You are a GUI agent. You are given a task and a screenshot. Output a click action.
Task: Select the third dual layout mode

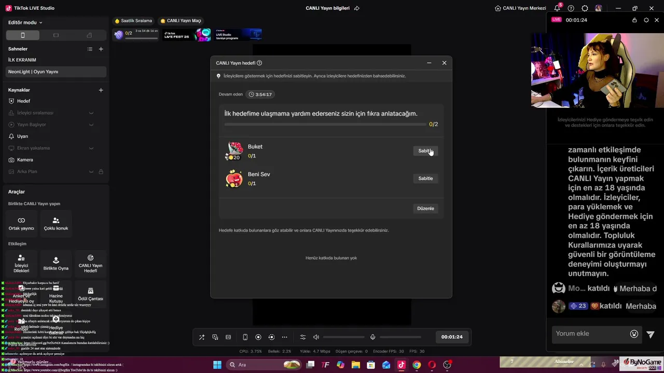point(89,35)
